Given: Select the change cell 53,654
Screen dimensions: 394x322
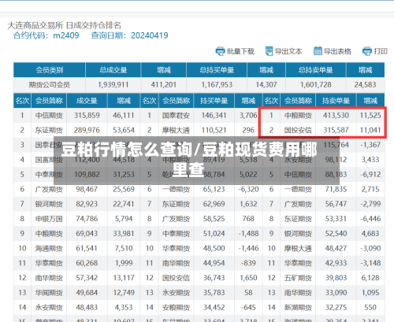Looking at the screenshot, I should [124, 130].
